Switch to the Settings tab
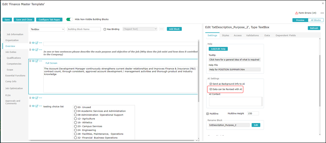The height and width of the screenshot is (143, 326). tap(212, 35)
